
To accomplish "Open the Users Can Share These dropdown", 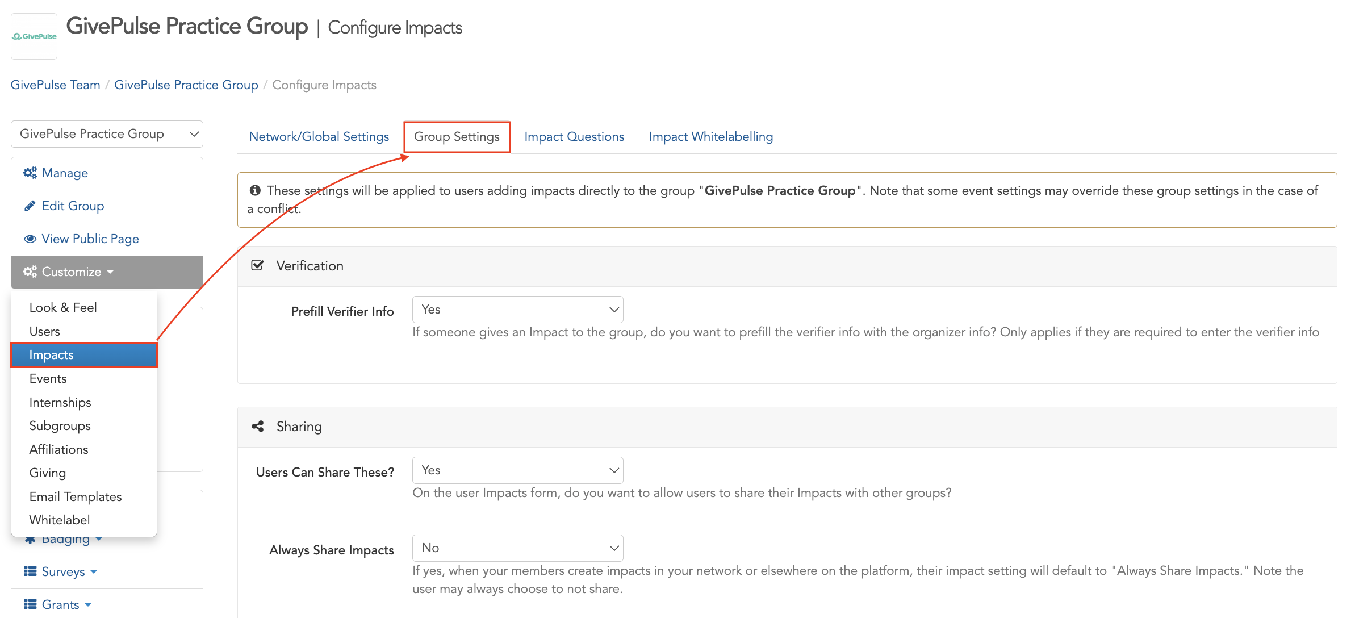I will pyautogui.click(x=518, y=470).
